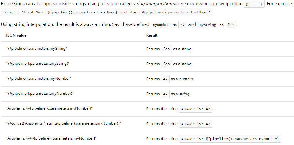Image resolution: width=294 pixels, height=145 pixels.
Task: Click the "@pipeline().parameters.myString" JSON value cell
Action: (36, 49)
